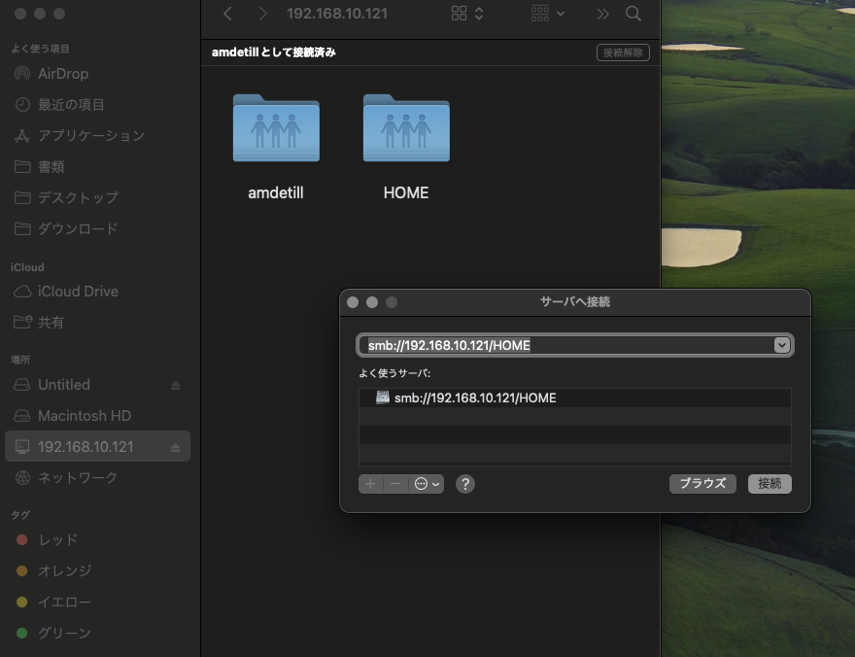Image resolution: width=855 pixels, height=657 pixels.
Task: Show more toolbar items via double chevron
Action: point(603,14)
